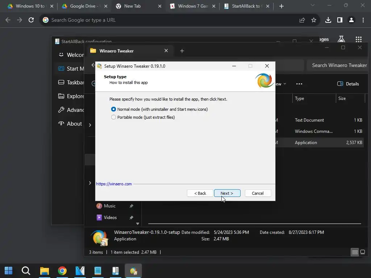Switch to large icons view layout icon

pos(362,252)
